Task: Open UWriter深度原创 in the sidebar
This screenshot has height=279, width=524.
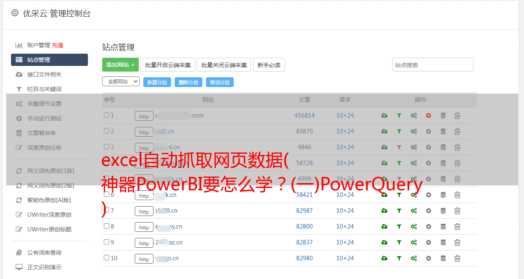Action: pos(49,215)
